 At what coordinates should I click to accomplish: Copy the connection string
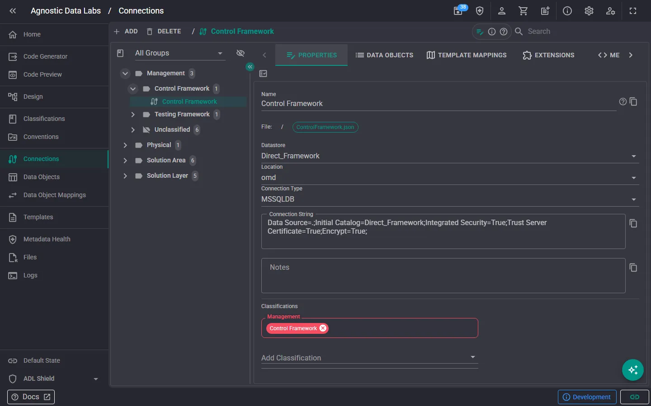pyautogui.click(x=633, y=223)
